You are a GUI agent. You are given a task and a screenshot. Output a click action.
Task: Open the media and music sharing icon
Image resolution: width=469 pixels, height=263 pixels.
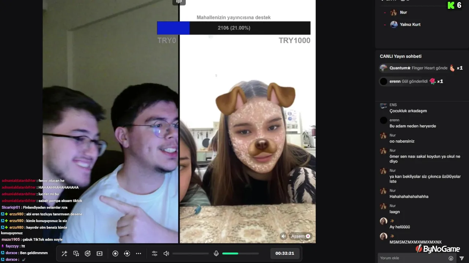click(x=76, y=254)
